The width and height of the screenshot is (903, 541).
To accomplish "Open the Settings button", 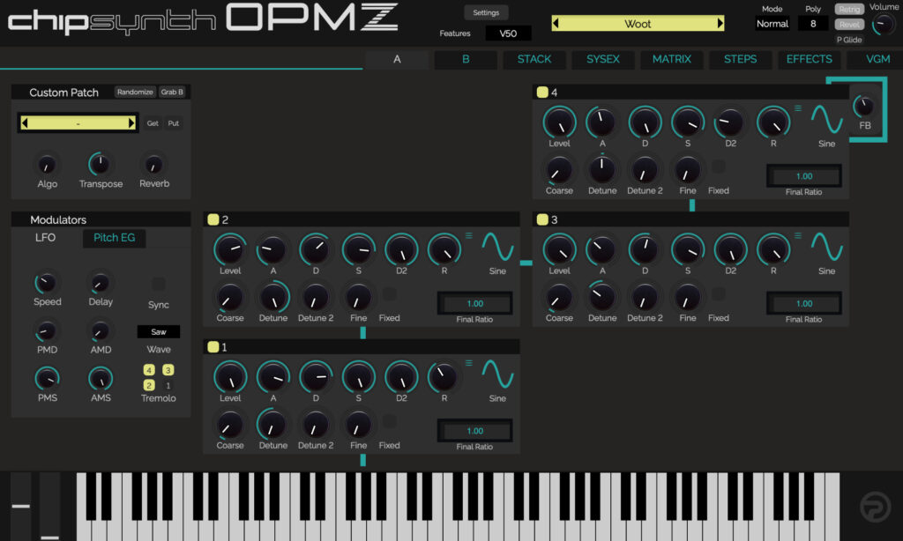I will [x=486, y=12].
